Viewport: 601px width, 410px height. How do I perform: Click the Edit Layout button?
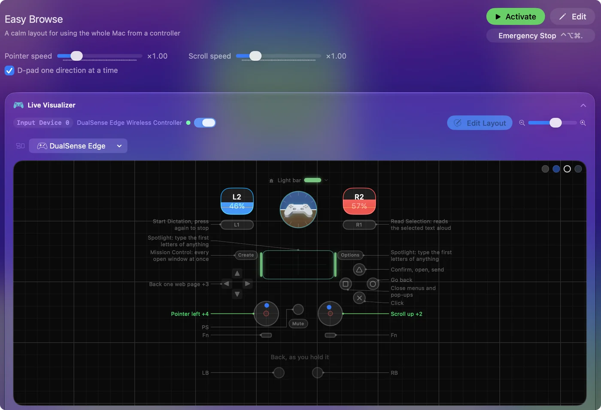tap(480, 123)
